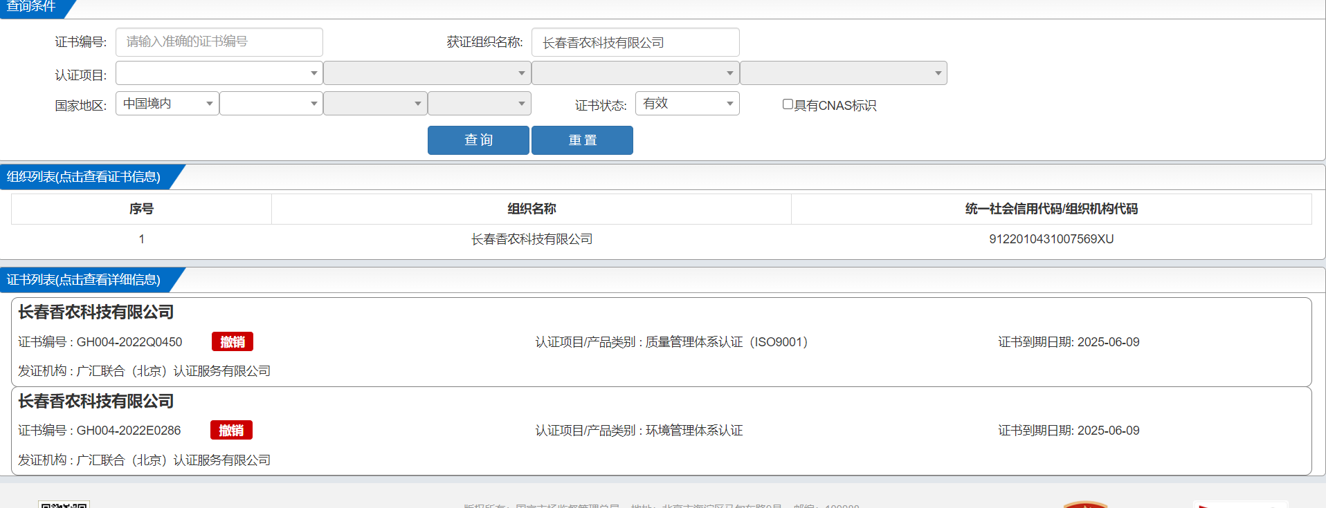Click row number 1 in organization list
1326x508 pixels.
pos(141,239)
